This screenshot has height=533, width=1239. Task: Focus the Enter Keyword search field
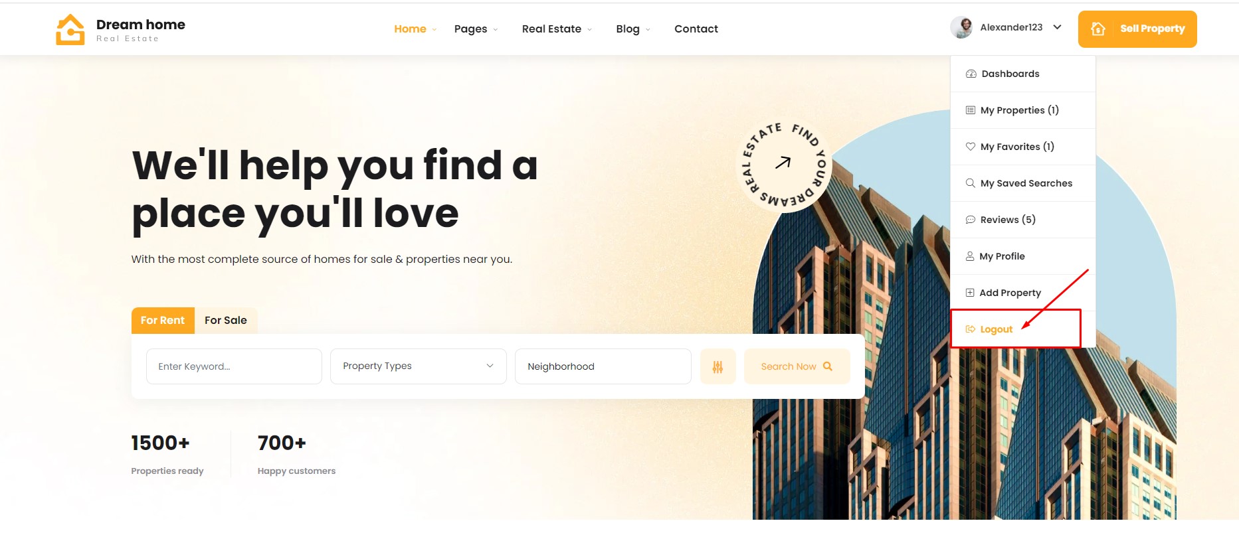[234, 366]
